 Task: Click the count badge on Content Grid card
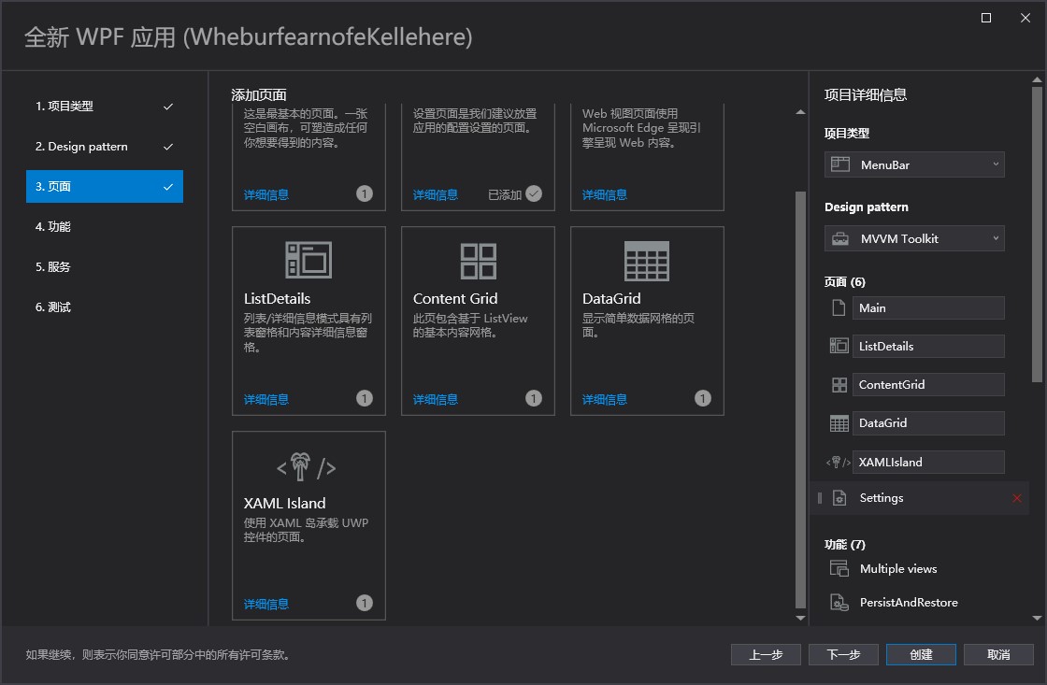coord(533,399)
